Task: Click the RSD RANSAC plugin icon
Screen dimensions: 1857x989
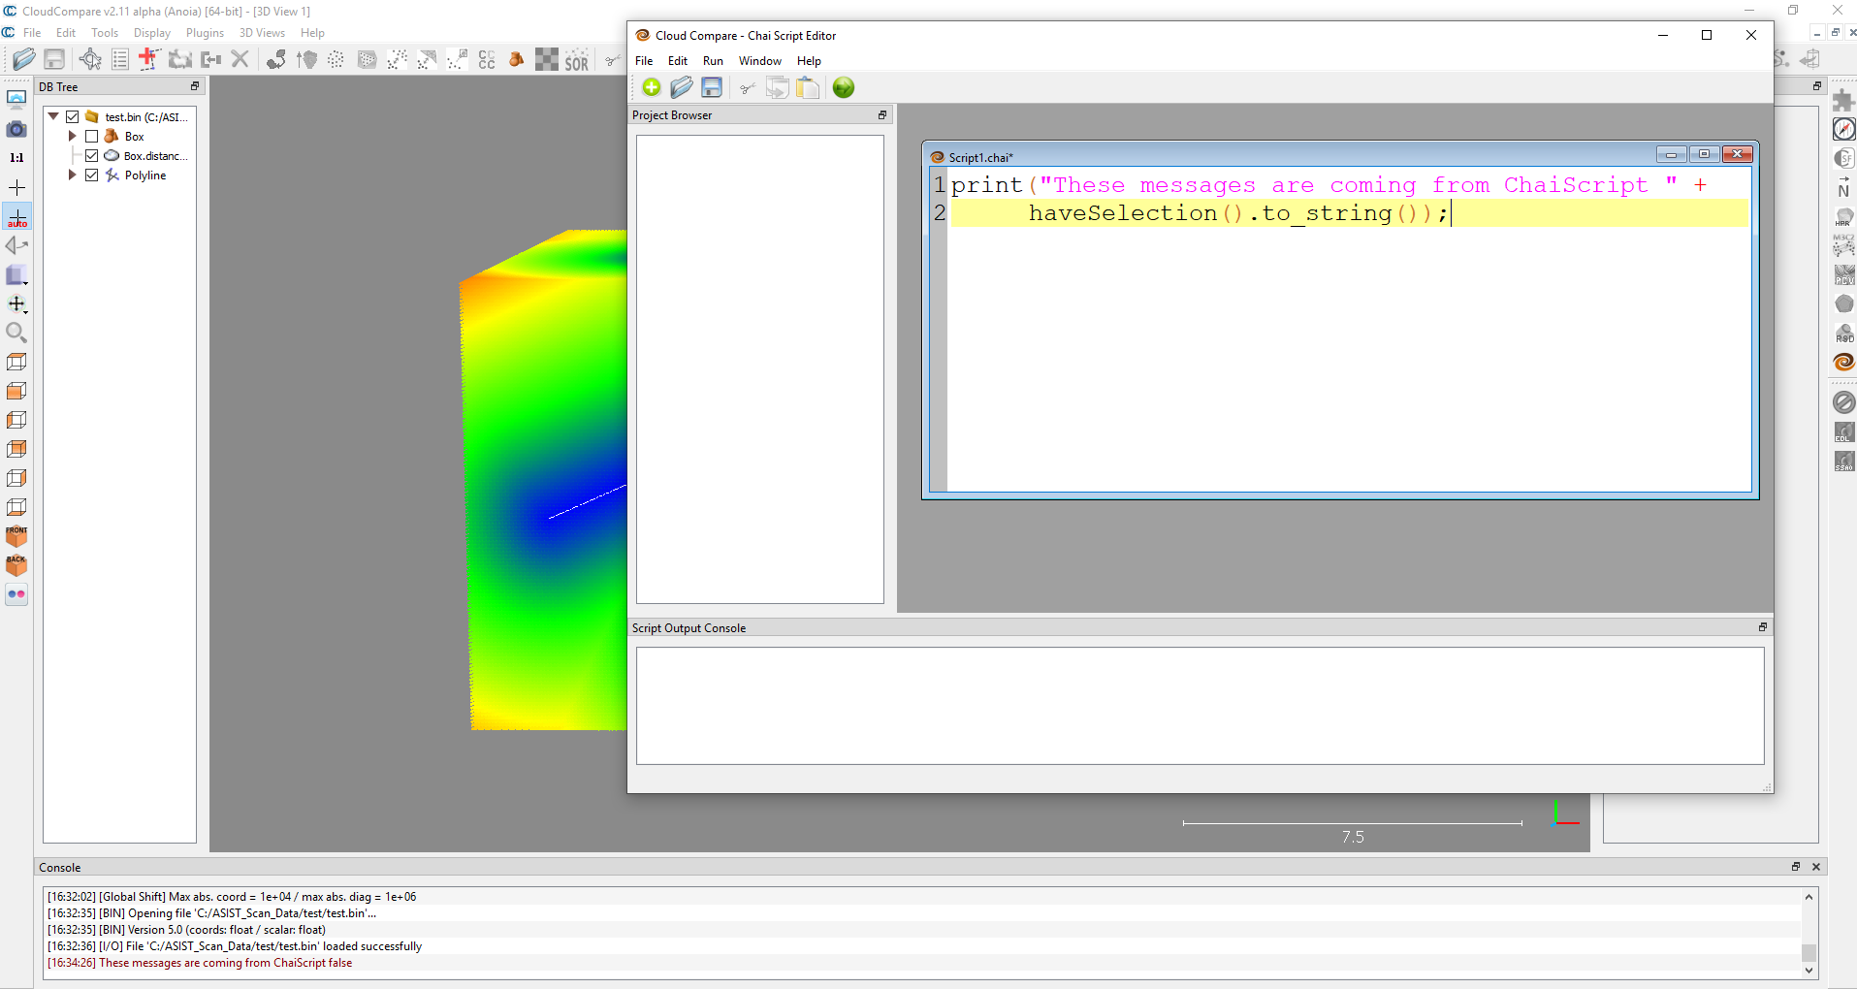Action: (1844, 334)
